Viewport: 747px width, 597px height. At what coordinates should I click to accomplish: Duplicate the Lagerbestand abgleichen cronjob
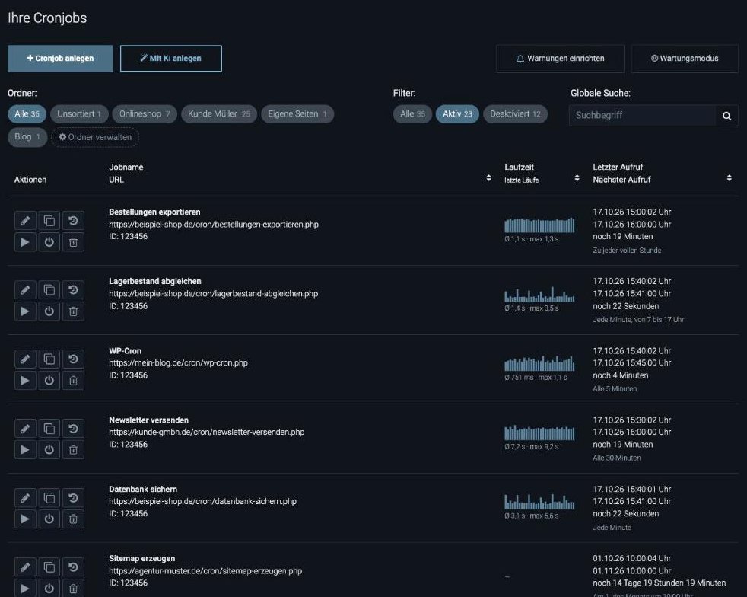tap(49, 290)
